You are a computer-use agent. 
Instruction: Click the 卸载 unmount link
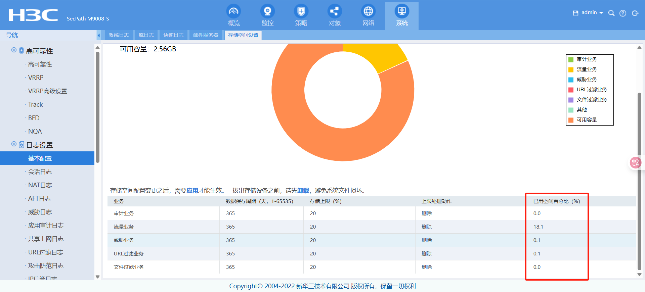click(x=303, y=191)
